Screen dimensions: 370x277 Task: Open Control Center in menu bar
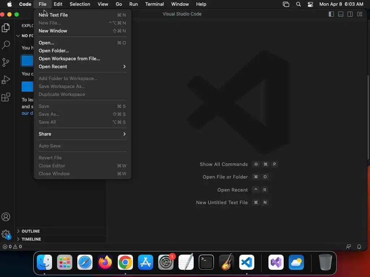click(310, 4)
